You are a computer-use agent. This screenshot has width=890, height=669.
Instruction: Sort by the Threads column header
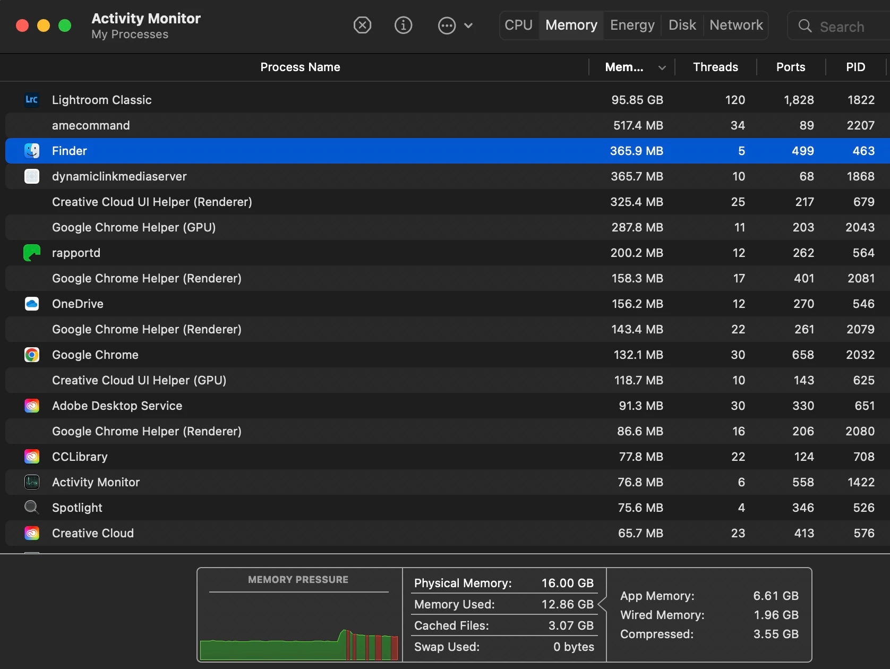click(715, 67)
